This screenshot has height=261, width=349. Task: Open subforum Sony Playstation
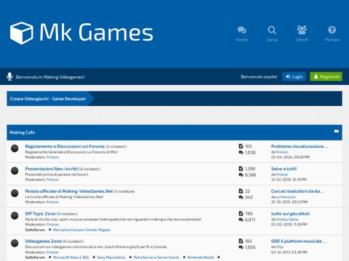tap(111, 257)
